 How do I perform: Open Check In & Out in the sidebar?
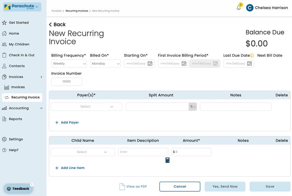[x=21, y=55]
